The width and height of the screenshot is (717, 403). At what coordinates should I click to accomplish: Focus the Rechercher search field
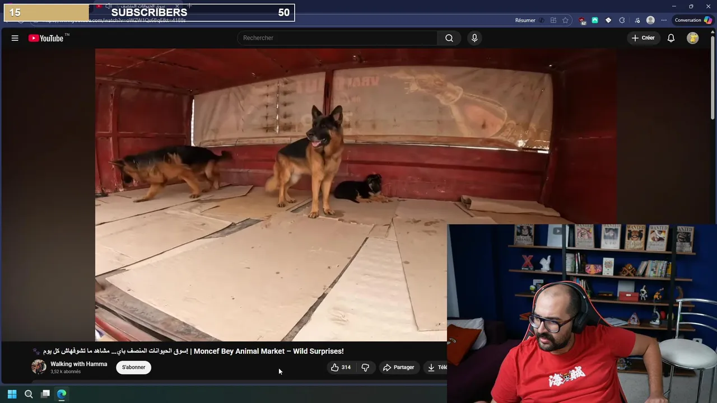[338, 38]
